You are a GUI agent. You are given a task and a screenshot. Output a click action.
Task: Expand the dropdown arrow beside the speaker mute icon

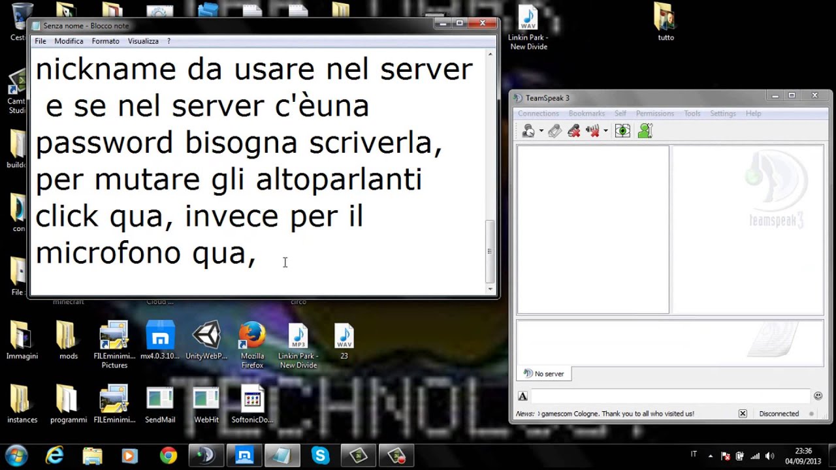(x=605, y=131)
